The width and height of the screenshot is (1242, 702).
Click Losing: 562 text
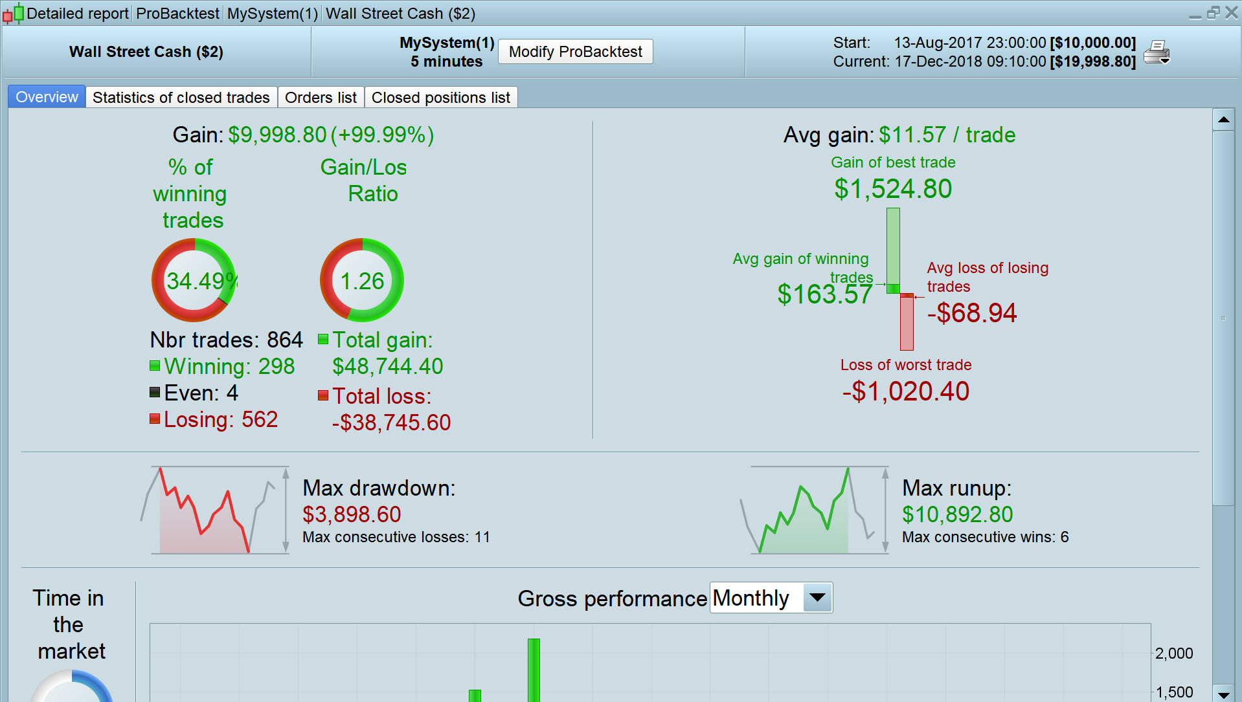pos(221,419)
